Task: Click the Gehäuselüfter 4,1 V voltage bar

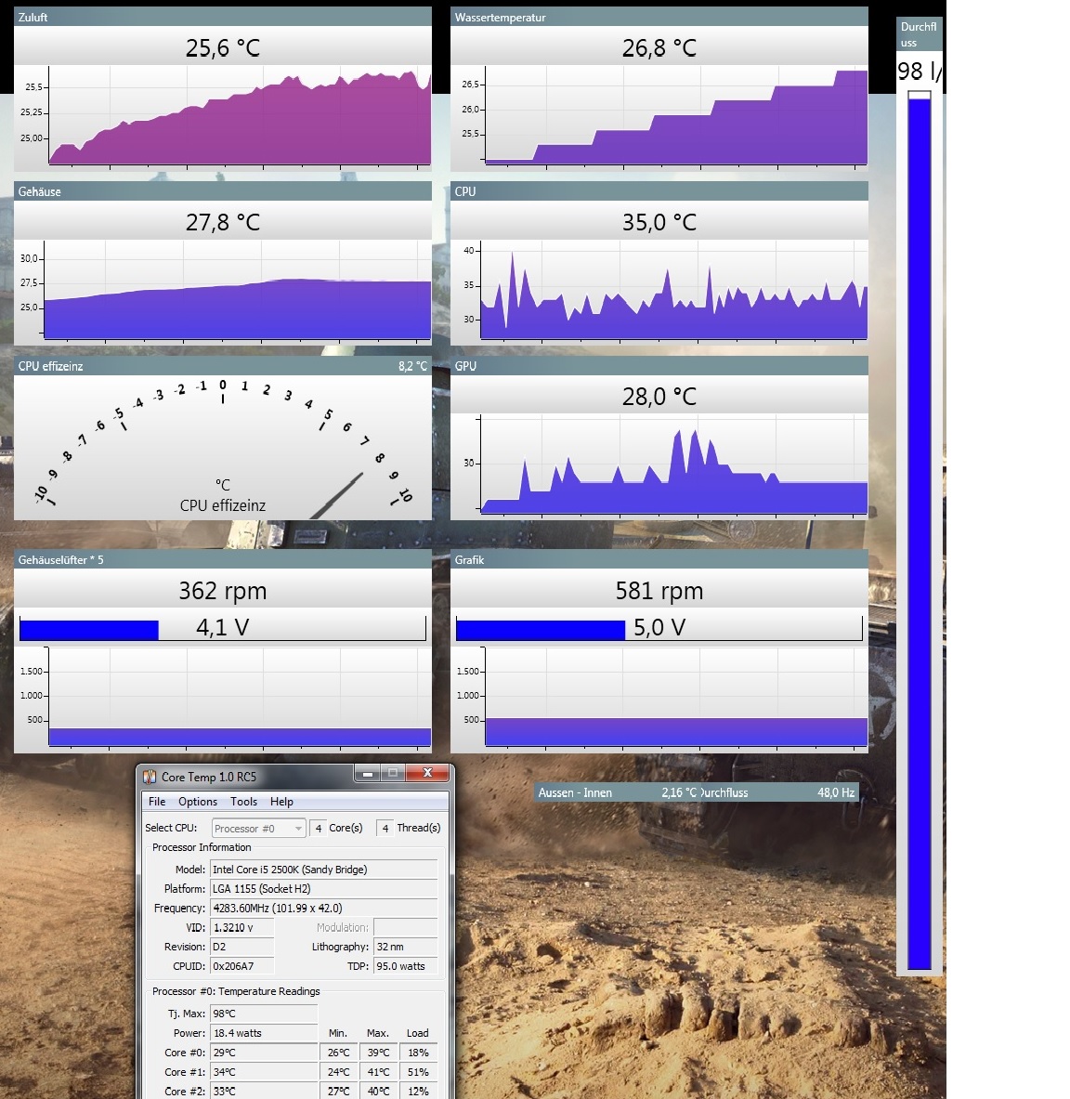Action: pyautogui.click(x=222, y=629)
